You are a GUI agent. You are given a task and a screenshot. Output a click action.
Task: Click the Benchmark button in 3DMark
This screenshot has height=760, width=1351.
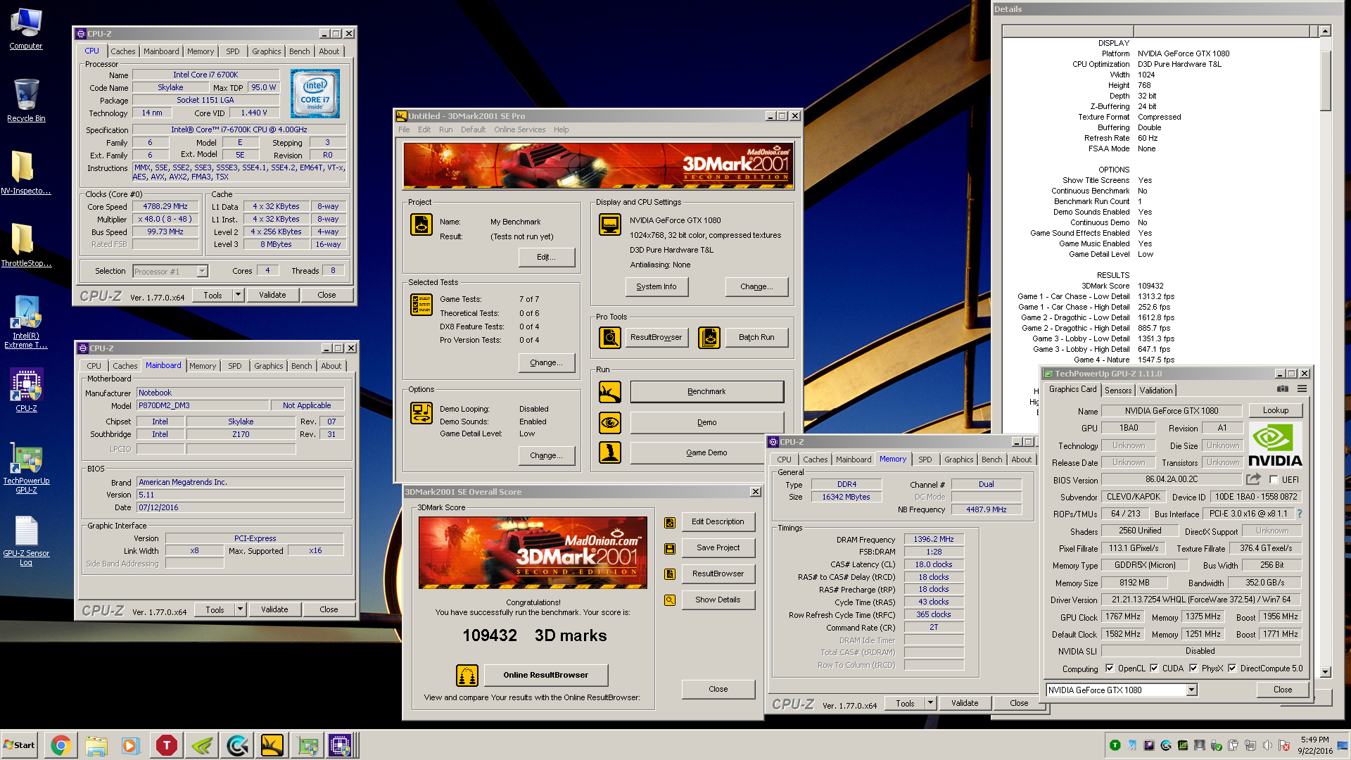707,392
